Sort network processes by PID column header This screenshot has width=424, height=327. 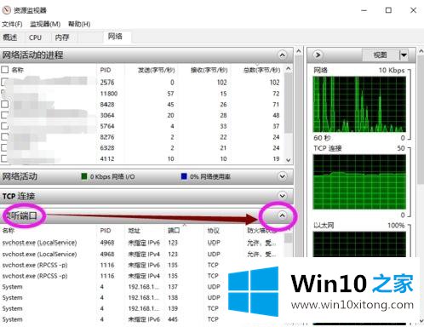[x=106, y=70]
